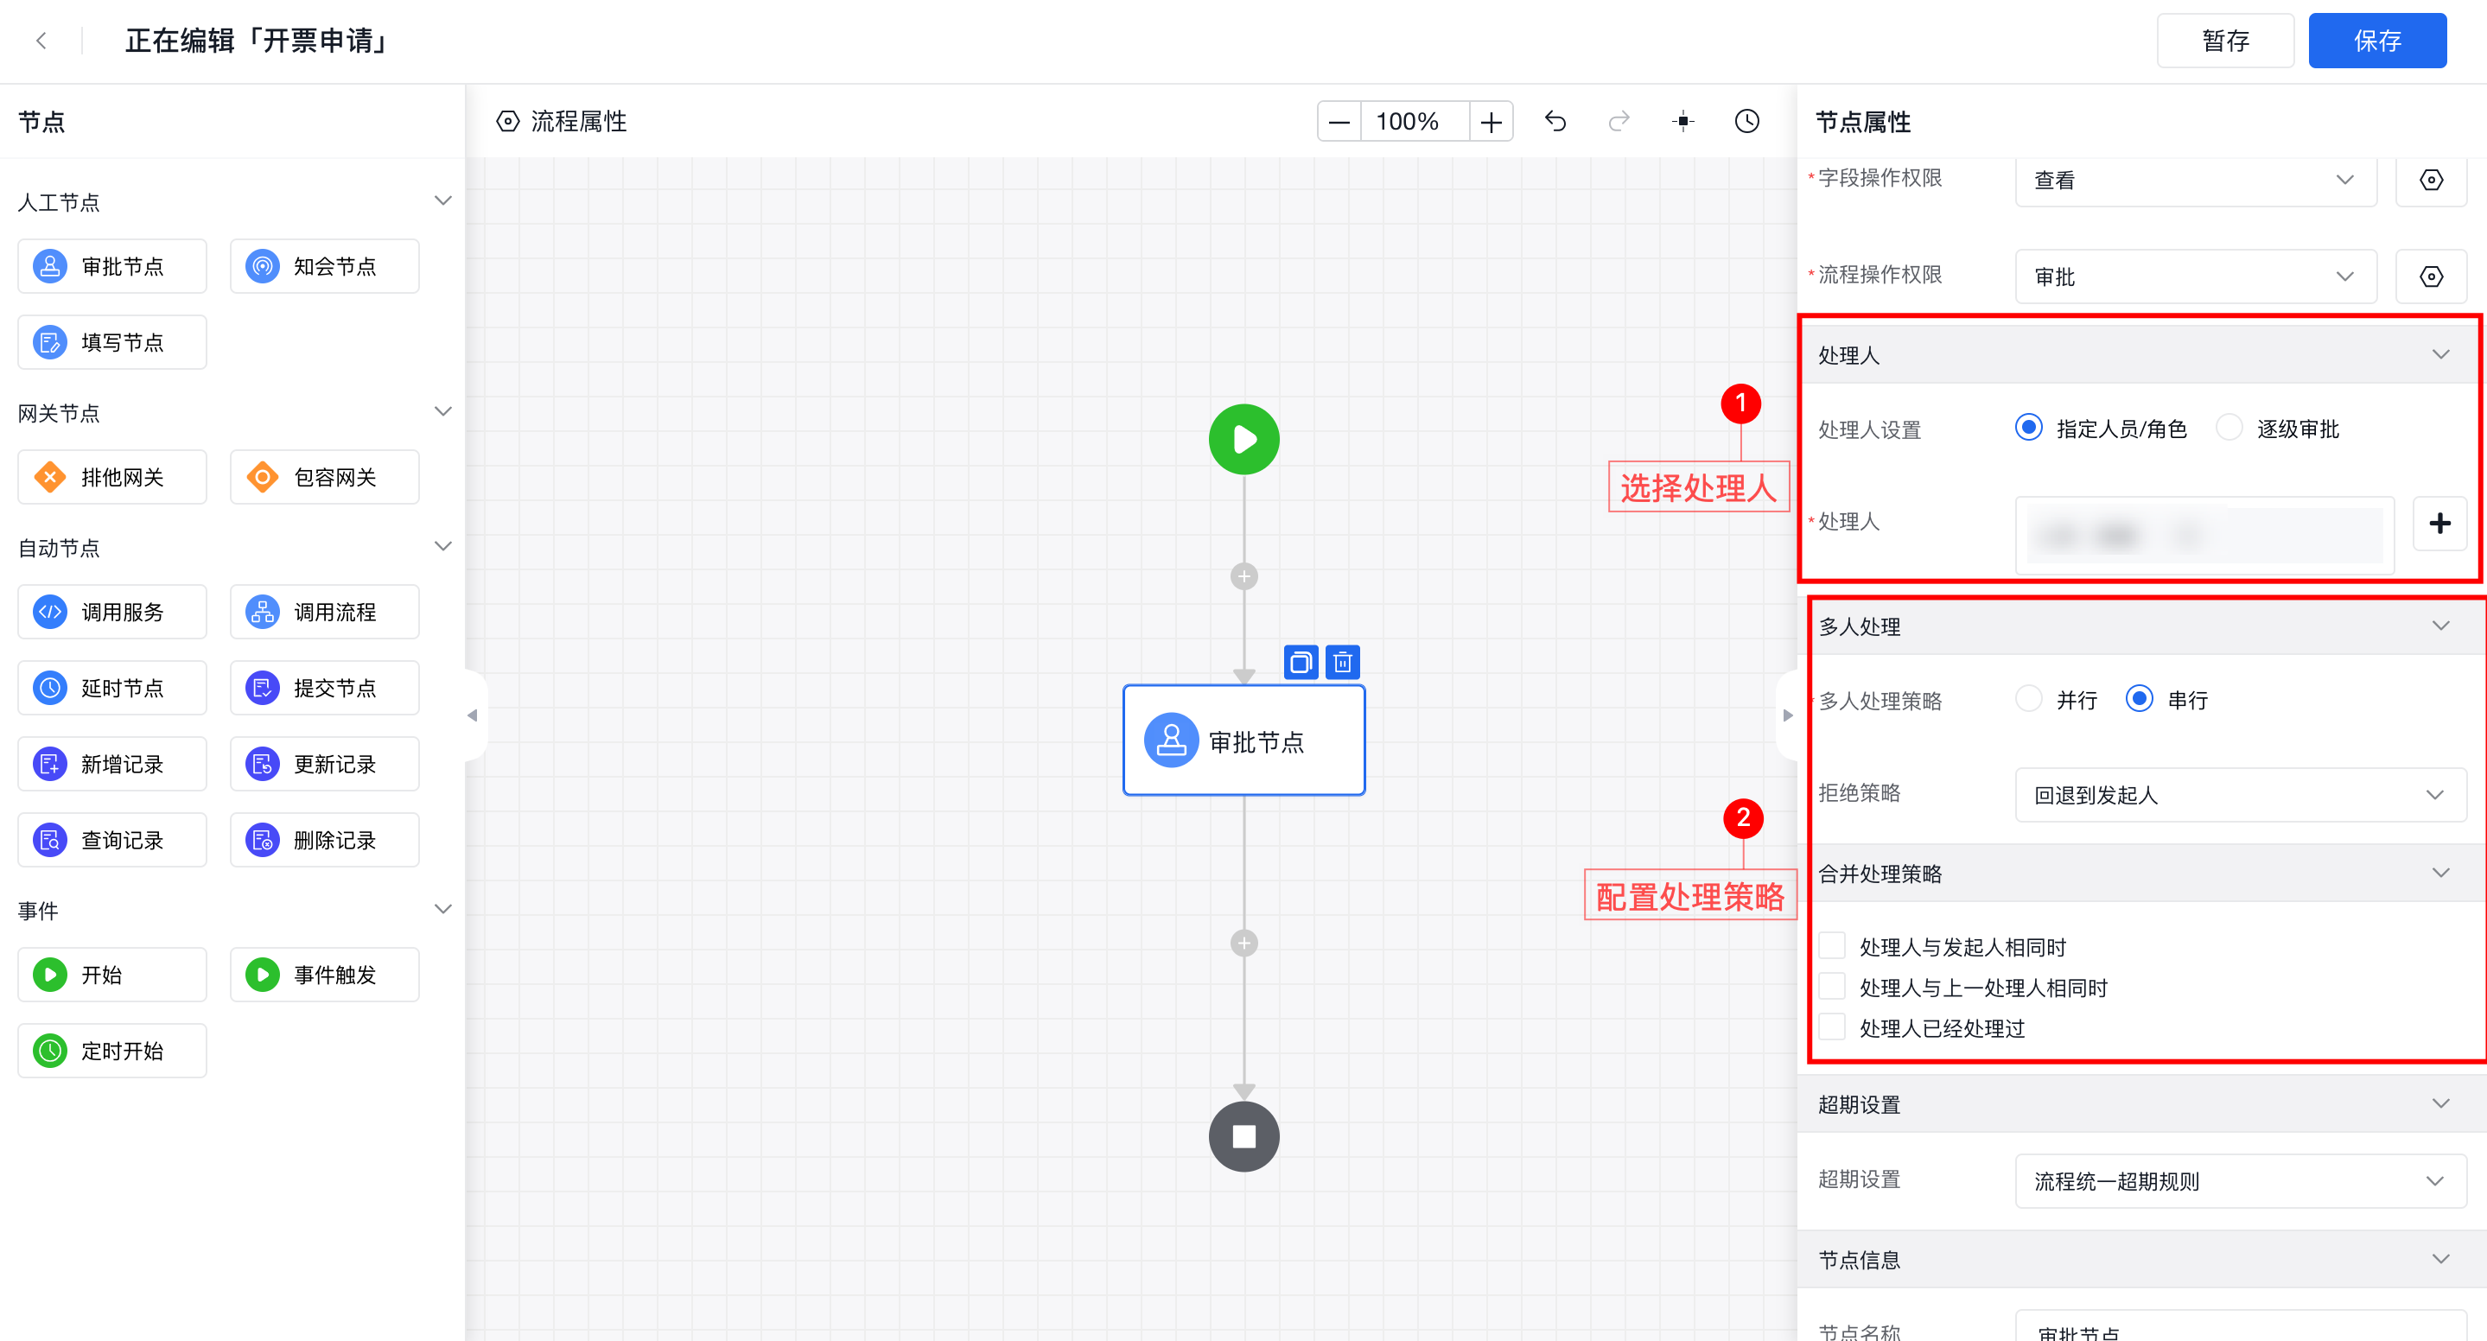Open the 拒绝策略 dropdown
Screen dimensions: 2487x1341
click(2241, 796)
